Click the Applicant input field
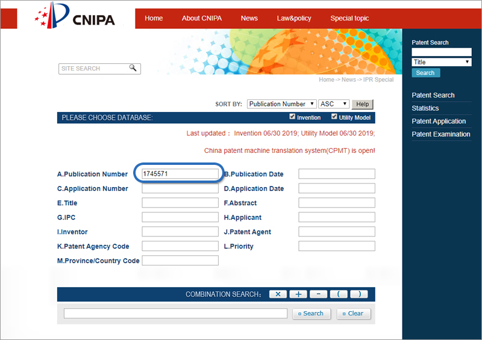This screenshot has height=340, width=482. 337,217
